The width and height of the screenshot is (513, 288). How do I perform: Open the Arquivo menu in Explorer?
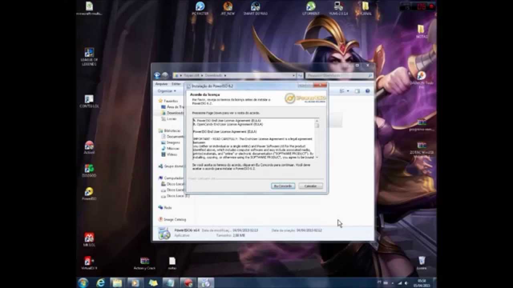pos(161,84)
